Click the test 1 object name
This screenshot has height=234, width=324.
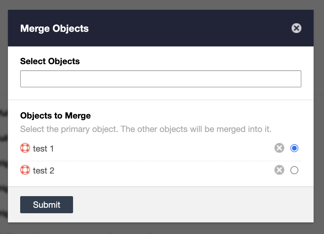[x=43, y=149]
